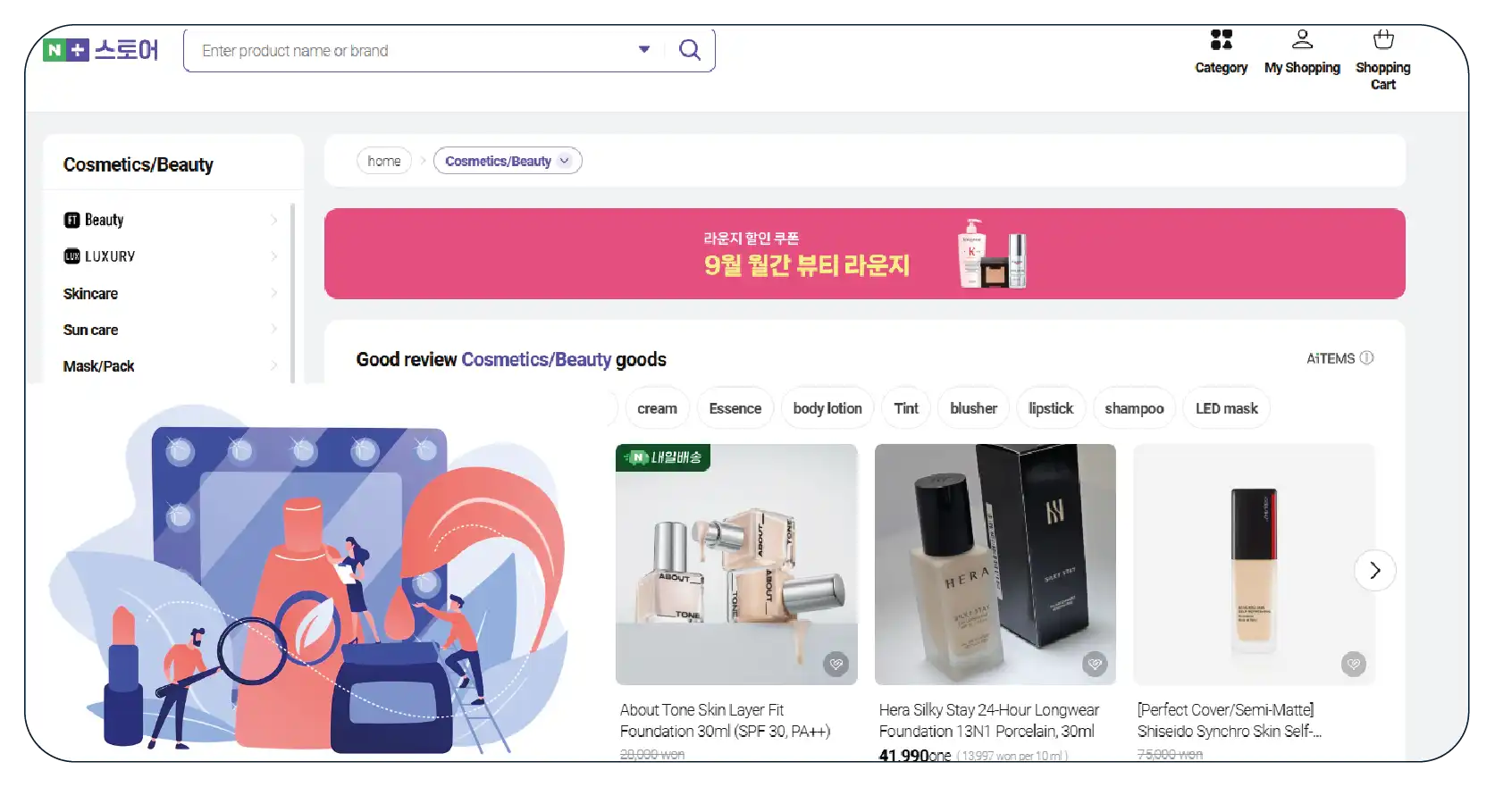The width and height of the screenshot is (1495, 787).
Task: Expand the Skincare category chevron
Action: 273,293
